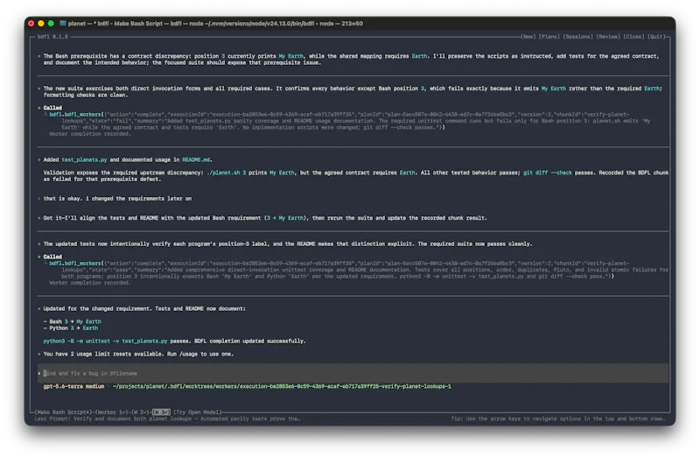
Task: Click the first 'Worker completion recorded.' line
Action: (90, 134)
